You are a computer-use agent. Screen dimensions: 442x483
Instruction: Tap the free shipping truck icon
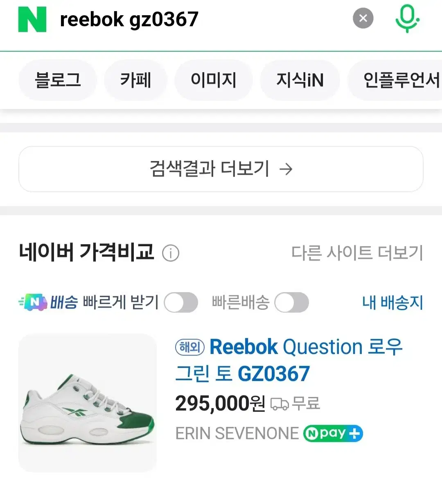[x=280, y=404]
